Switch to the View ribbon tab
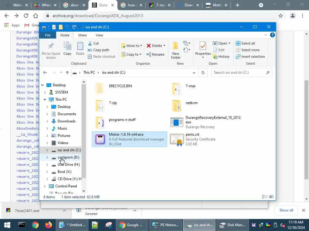The width and height of the screenshot is (309, 231). (99, 35)
